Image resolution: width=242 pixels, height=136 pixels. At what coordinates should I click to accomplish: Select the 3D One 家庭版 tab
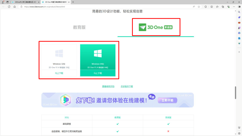tap(156, 27)
